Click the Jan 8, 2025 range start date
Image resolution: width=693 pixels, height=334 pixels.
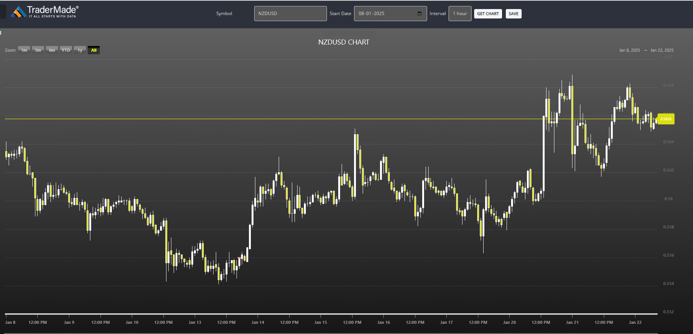(629, 50)
